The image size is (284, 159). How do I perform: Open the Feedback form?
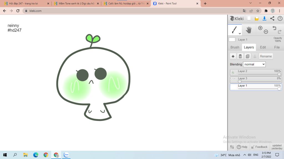coord(259,147)
